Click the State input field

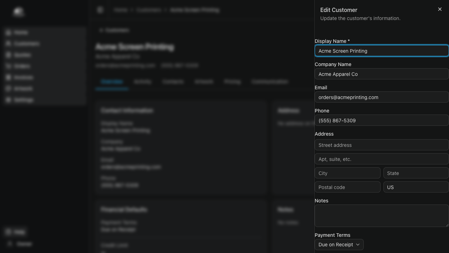click(416, 173)
